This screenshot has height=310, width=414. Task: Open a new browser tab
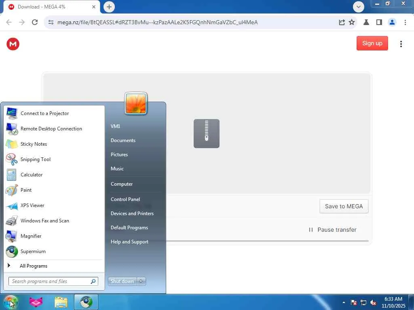pos(109,7)
